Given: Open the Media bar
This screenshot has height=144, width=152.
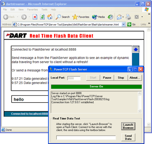Looking at the screenshot, I should pos(98,17).
